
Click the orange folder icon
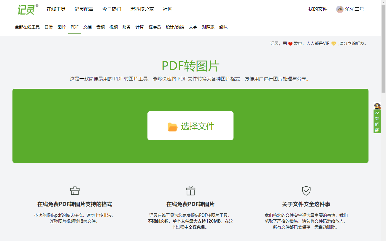172,127
